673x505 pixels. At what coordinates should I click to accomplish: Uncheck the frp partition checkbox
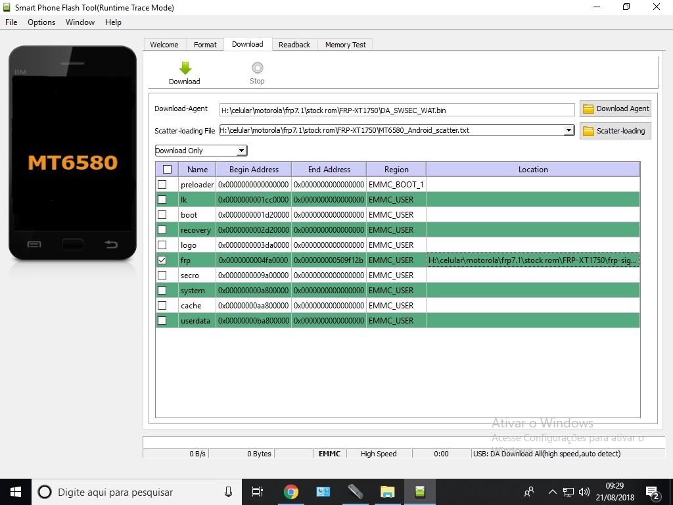[x=162, y=260]
